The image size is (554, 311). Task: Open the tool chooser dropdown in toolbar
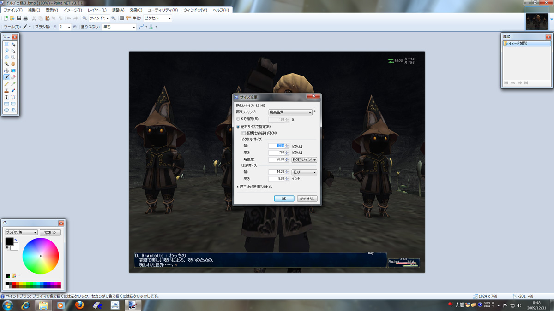[27, 27]
